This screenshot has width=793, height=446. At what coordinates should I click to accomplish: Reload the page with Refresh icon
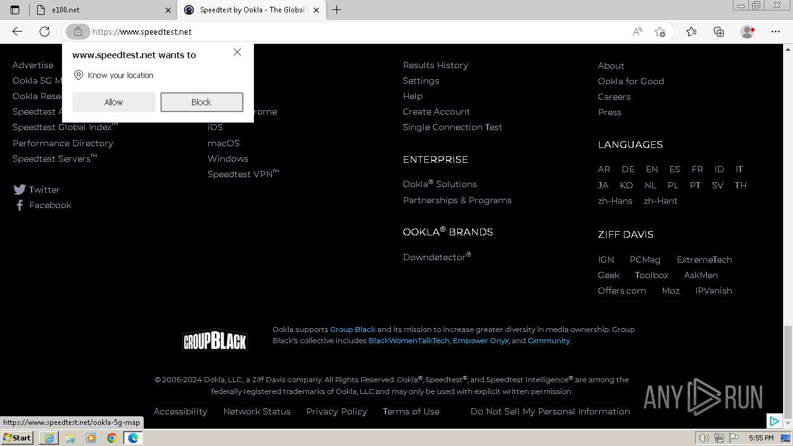pyautogui.click(x=45, y=32)
